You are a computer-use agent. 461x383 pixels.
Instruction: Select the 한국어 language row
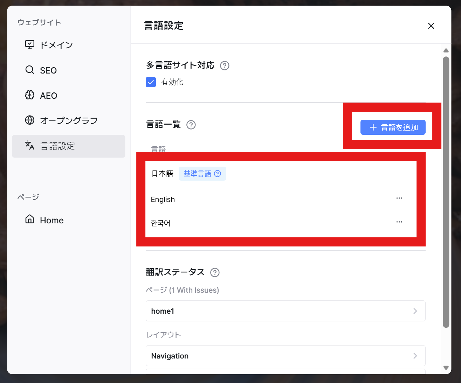coord(281,223)
